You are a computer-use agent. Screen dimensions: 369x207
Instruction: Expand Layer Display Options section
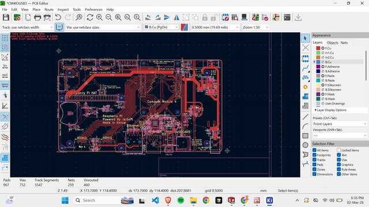(330, 110)
